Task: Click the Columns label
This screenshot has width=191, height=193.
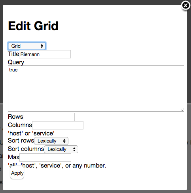Action: pos(20,125)
